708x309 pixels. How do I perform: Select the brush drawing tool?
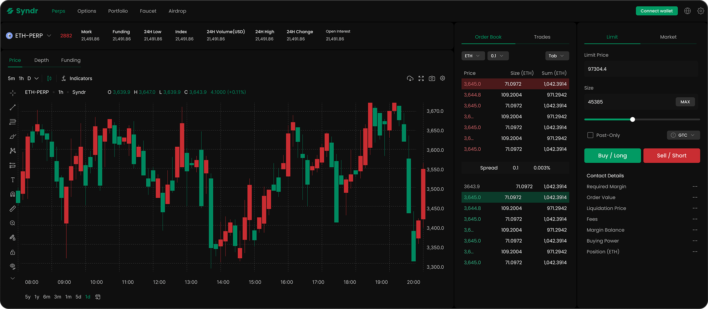(x=12, y=136)
